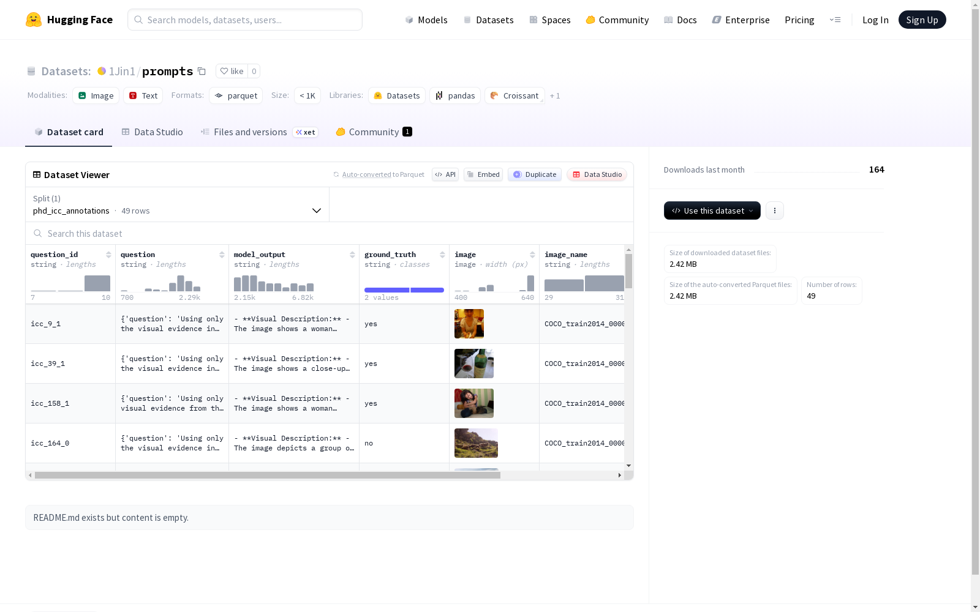Image resolution: width=980 pixels, height=612 pixels.
Task: Switch to the Data Studio tab
Action: [x=152, y=132]
